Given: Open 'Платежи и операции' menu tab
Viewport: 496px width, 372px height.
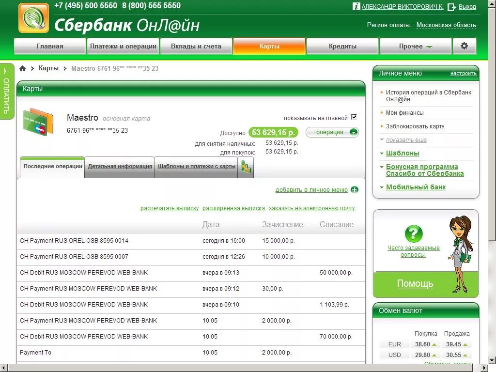Looking at the screenshot, I should (123, 46).
